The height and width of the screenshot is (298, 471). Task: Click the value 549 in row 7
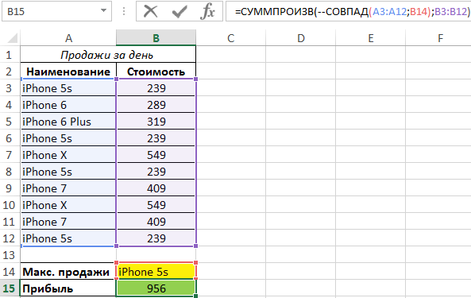156,155
